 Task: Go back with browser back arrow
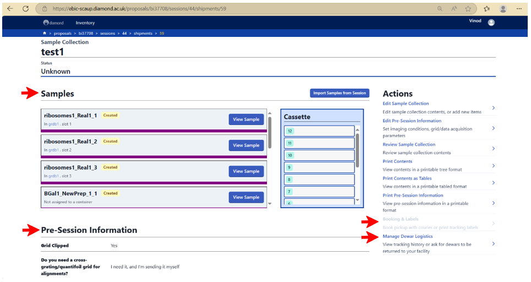pos(10,8)
